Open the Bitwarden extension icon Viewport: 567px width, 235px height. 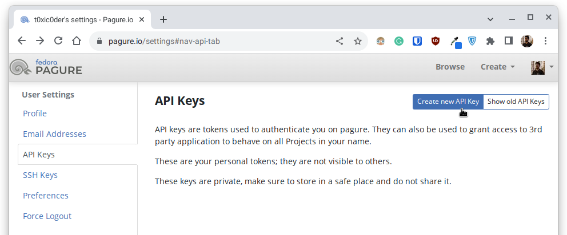[417, 41]
